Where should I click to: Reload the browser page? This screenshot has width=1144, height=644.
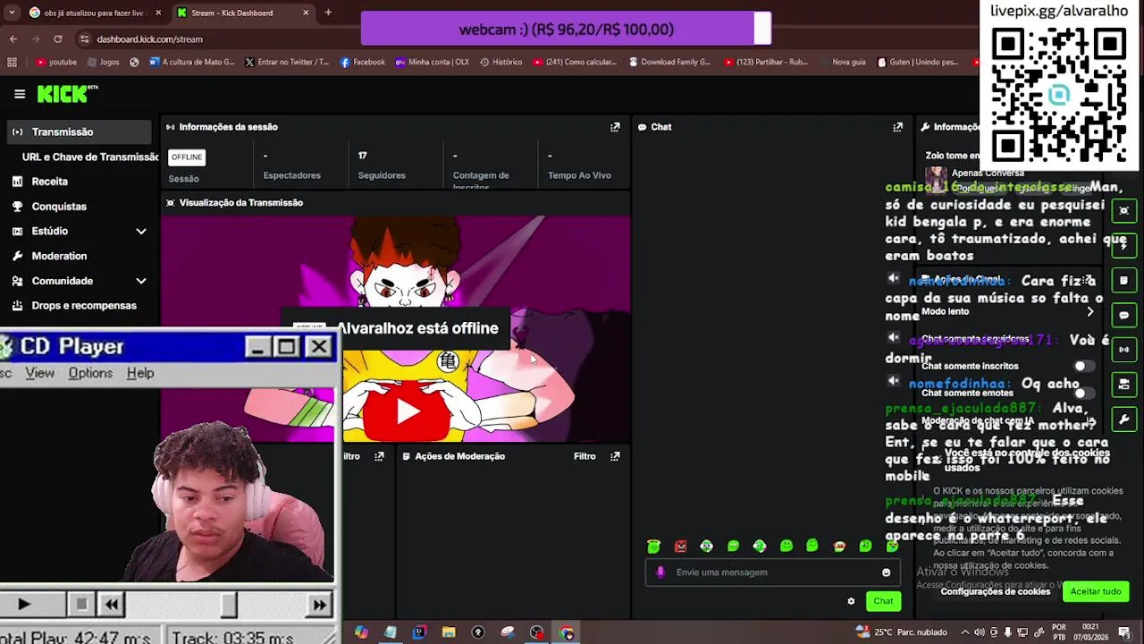(x=57, y=39)
